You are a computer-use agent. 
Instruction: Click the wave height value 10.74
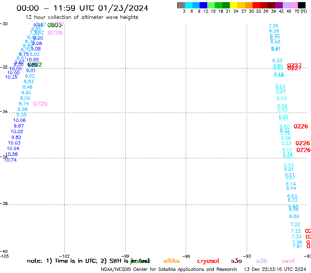[x=11, y=160]
